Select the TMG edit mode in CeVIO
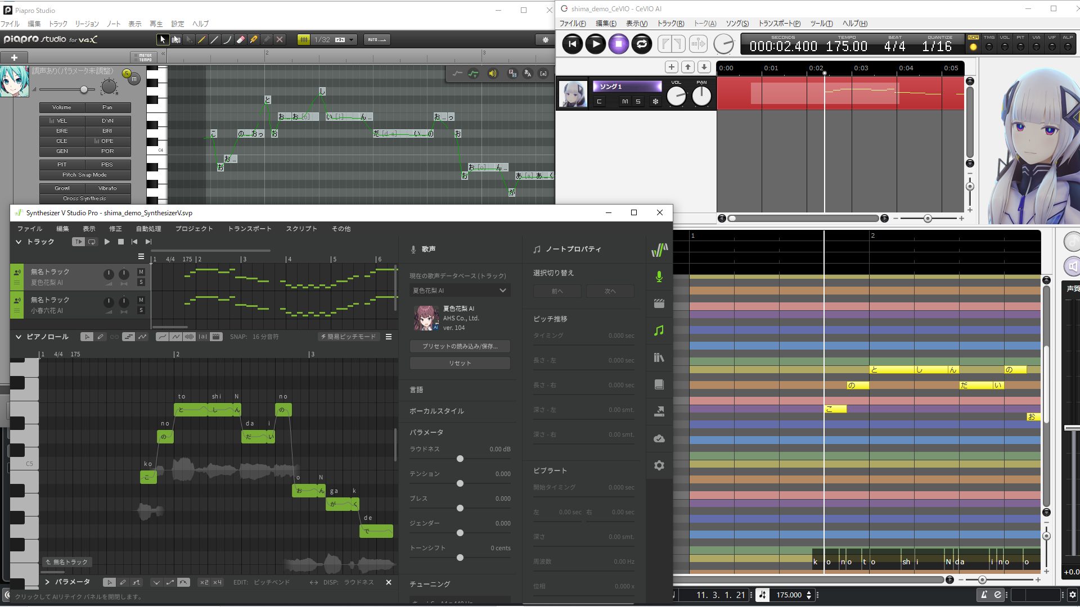The image size is (1080, 607). tap(989, 43)
